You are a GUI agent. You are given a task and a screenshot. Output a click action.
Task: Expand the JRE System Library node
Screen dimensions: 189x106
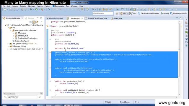point(8,44)
